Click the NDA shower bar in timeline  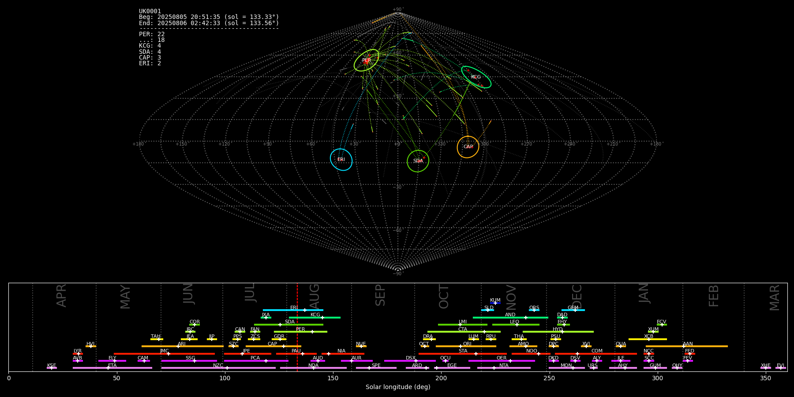pyautogui.click(x=314, y=368)
